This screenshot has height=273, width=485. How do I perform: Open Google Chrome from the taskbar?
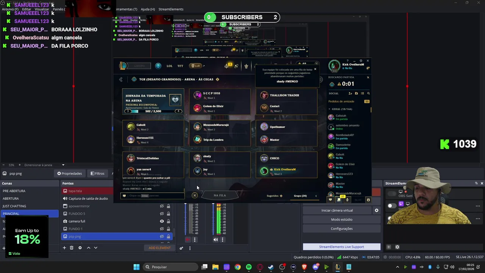point(238,267)
